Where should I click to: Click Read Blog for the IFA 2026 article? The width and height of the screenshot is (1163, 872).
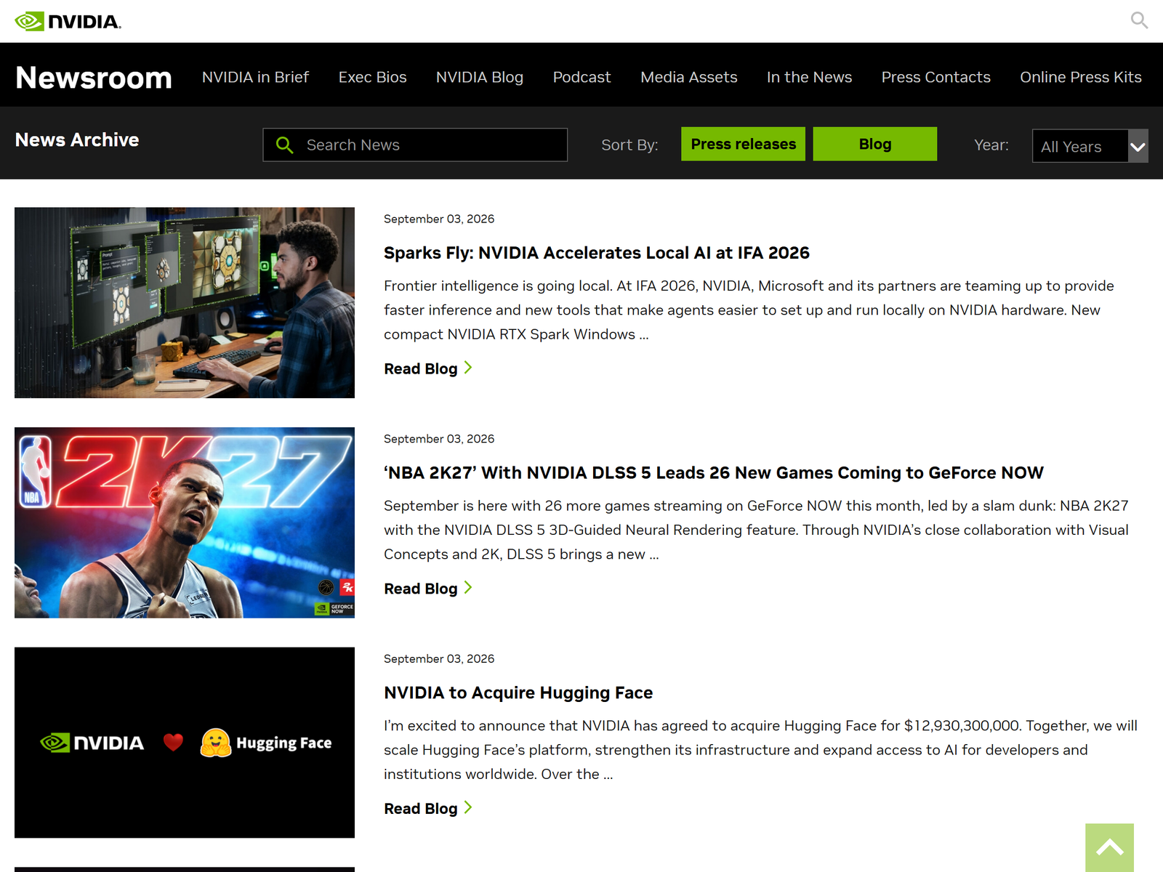point(421,368)
